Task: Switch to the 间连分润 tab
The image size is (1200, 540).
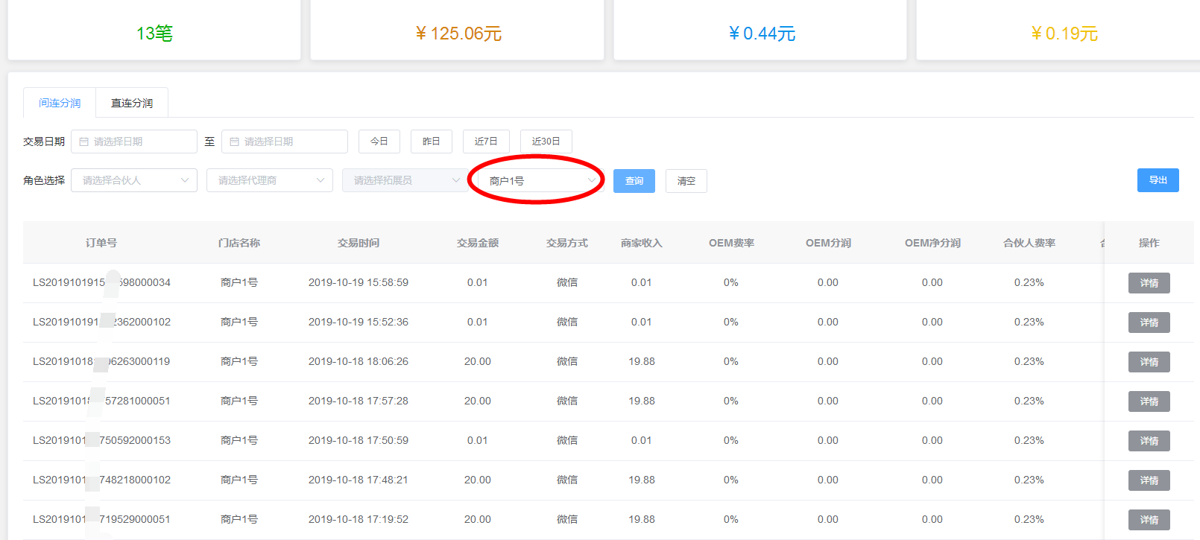Action: click(60, 103)
